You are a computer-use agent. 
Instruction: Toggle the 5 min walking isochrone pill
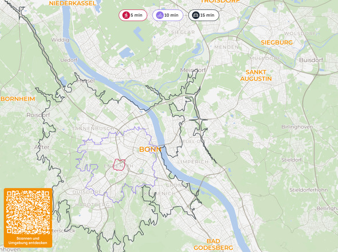133,15
